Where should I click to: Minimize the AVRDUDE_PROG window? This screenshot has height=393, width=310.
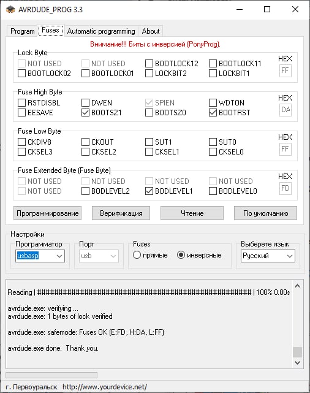click(240, 10)
